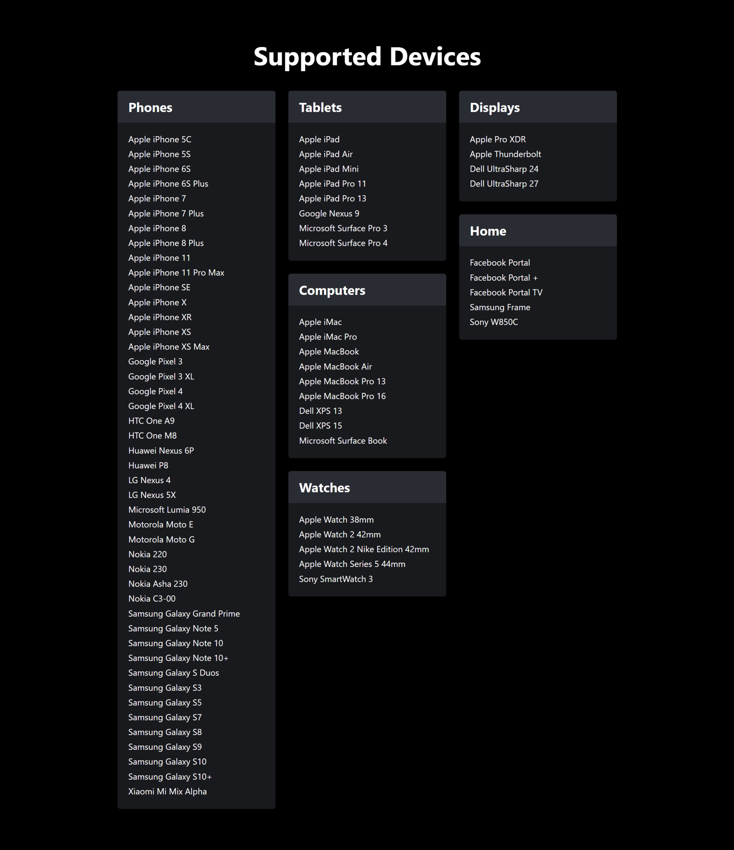Choose Microsoft Surface Book
The image size is (734, 850).
[343, 440]
